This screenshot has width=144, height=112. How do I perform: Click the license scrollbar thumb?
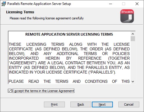tap(133, 38)
